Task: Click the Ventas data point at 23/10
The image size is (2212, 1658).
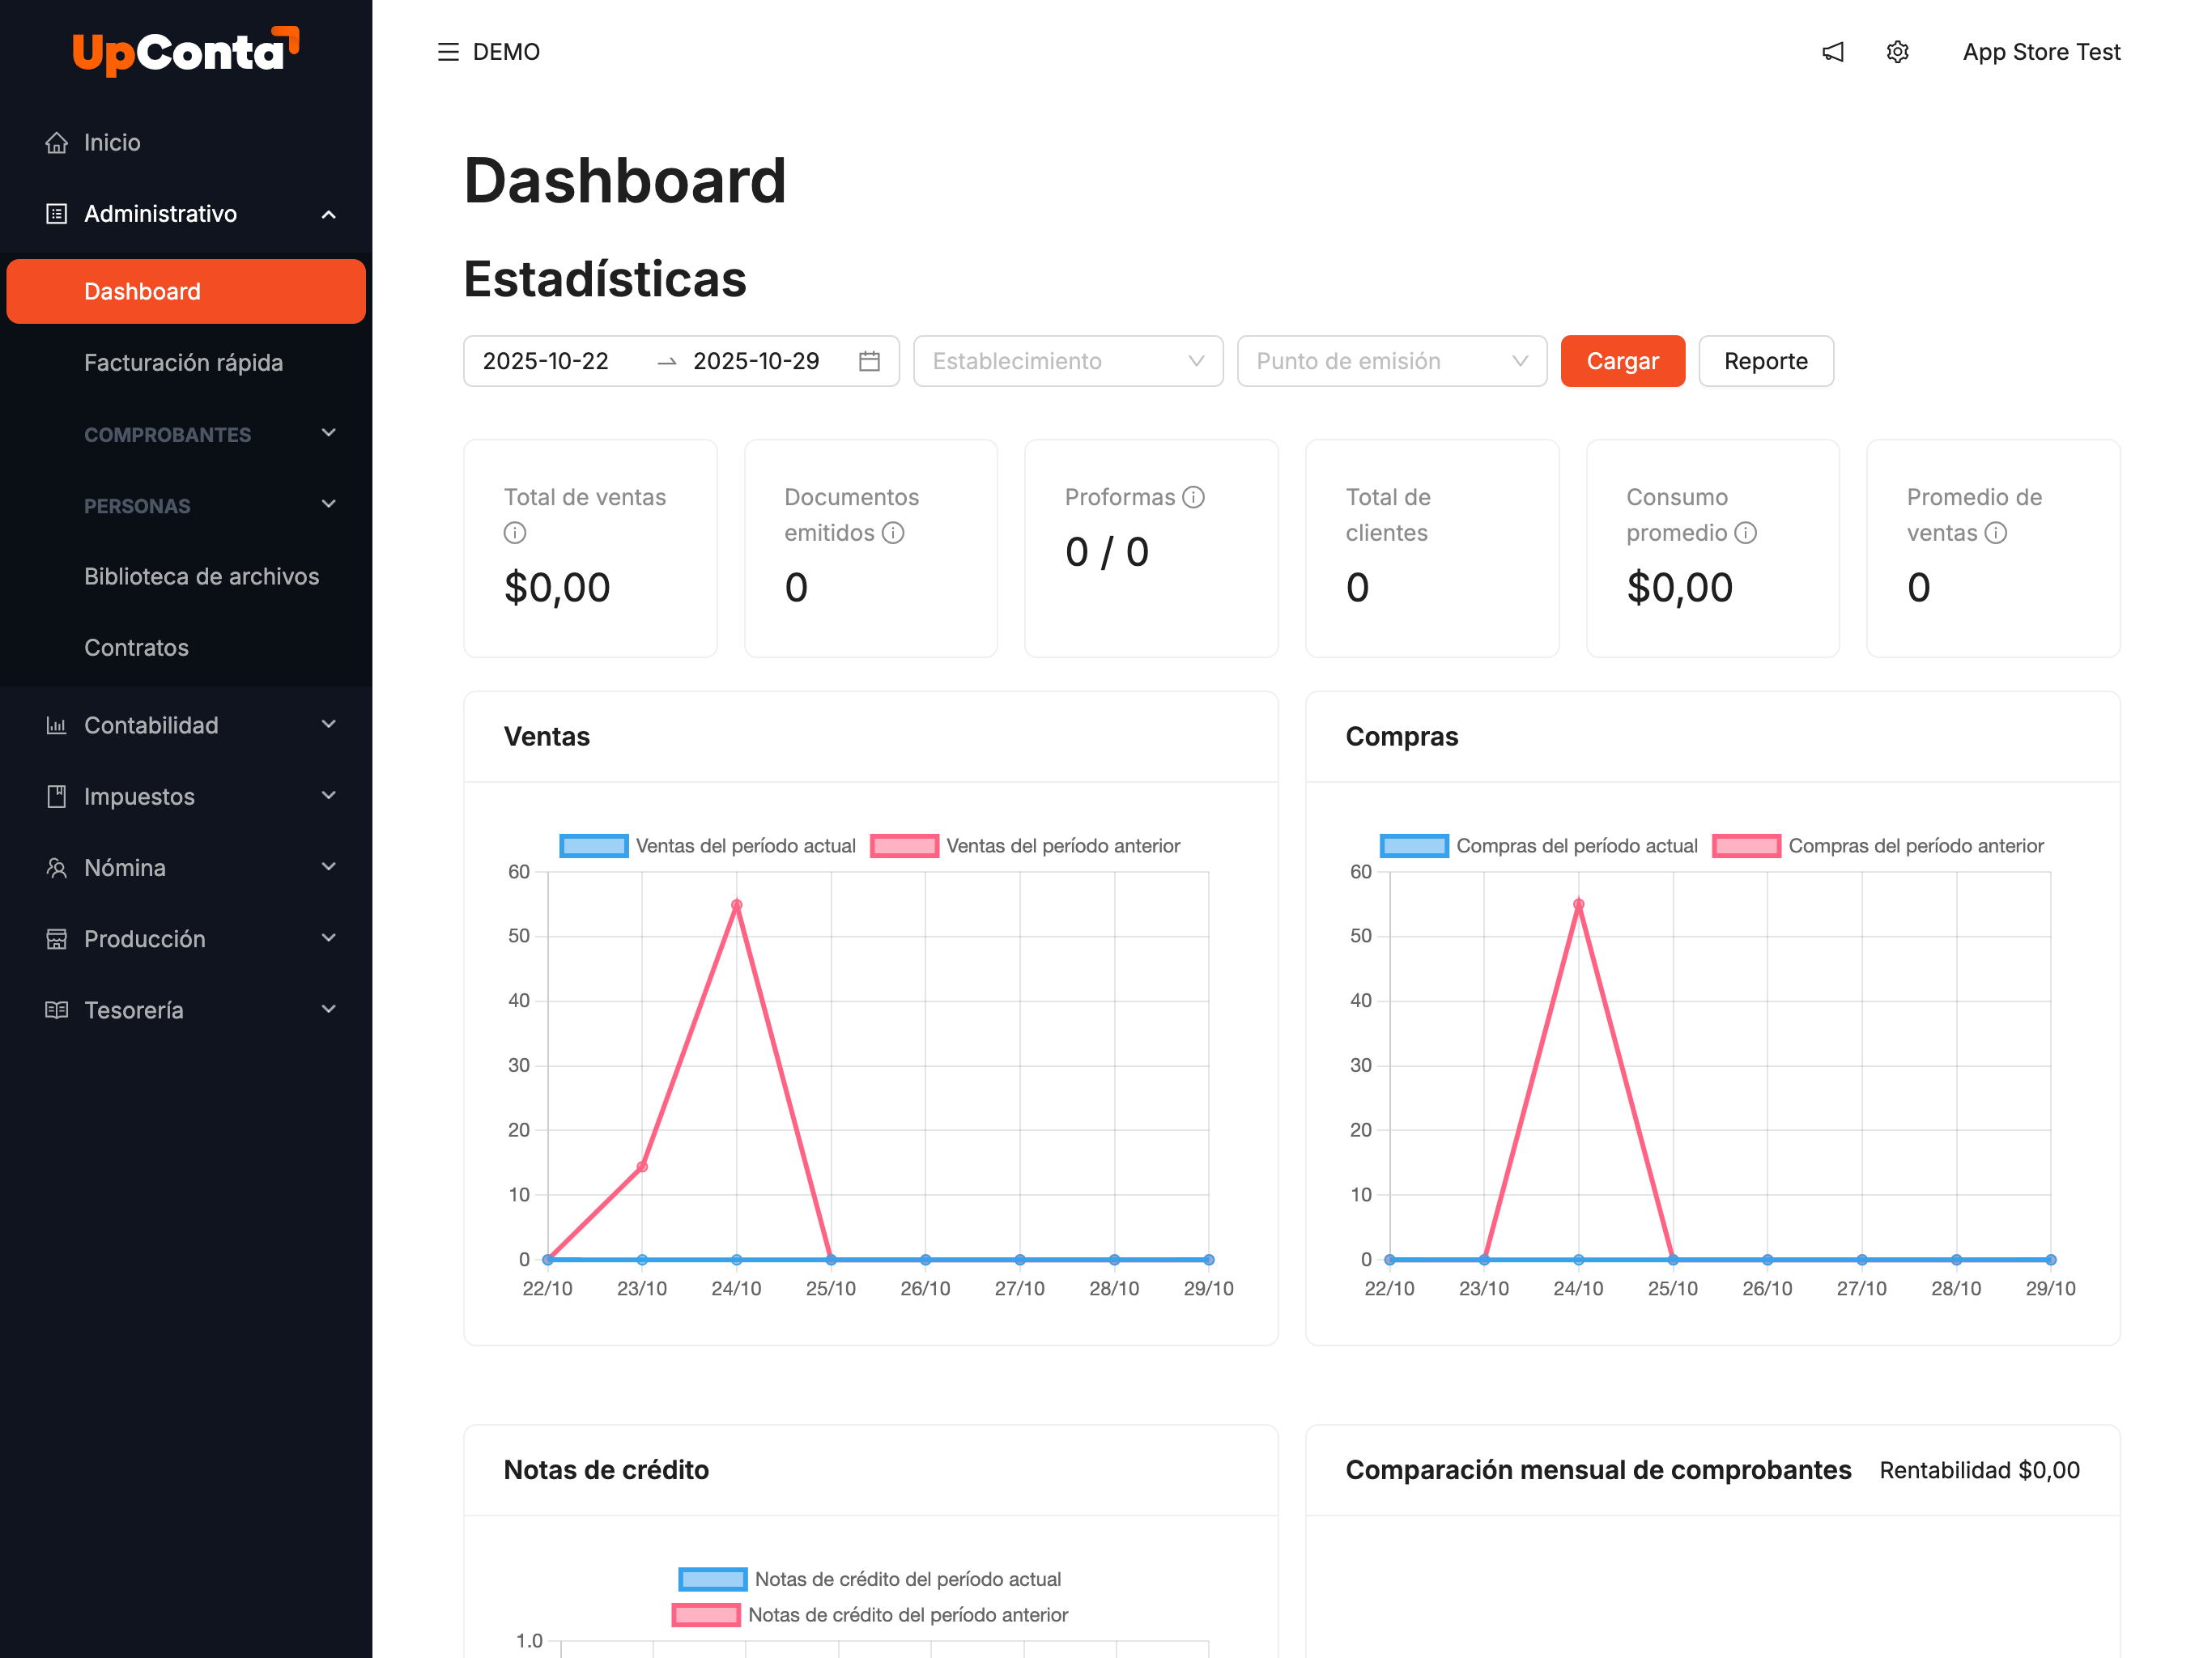Action: pos(642,1167)
